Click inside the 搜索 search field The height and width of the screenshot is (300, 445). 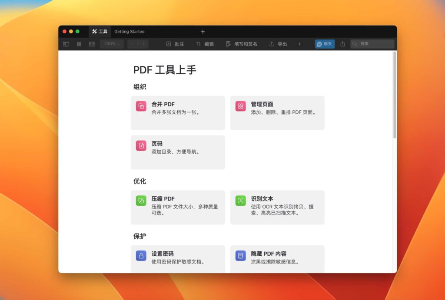coord(373,44)
